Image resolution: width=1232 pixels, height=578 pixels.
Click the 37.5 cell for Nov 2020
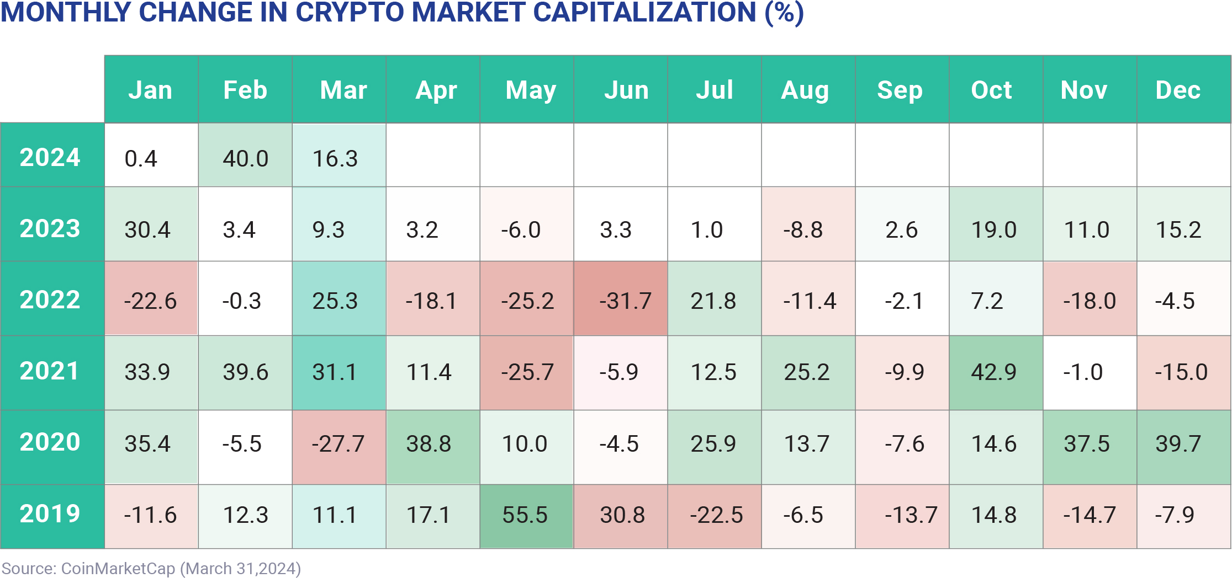pyautogui.click(x=1087, y=444)
